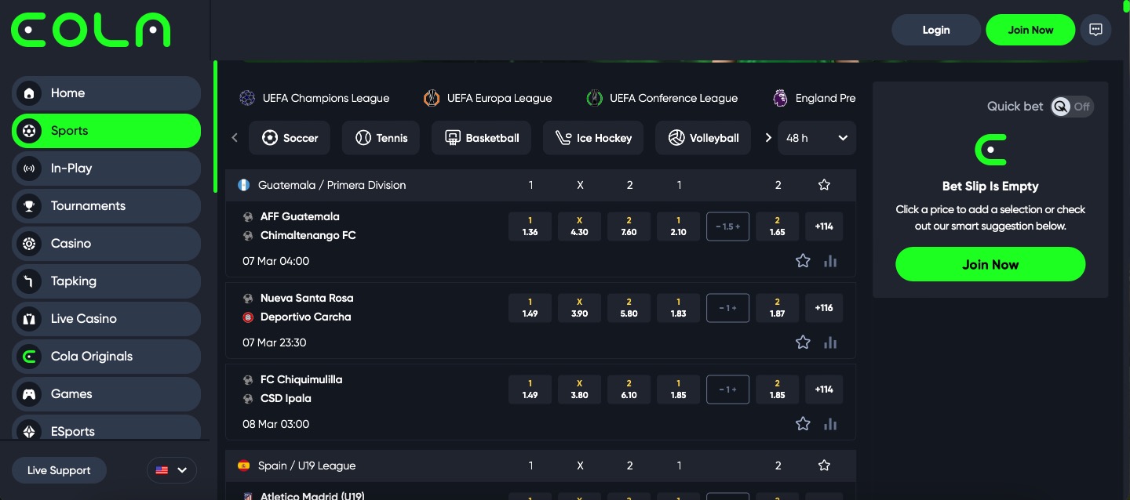Click the statistics bar chart icon for AFF Guatemala match
This screenshot has width=1130, height=500.
point(830,261)
